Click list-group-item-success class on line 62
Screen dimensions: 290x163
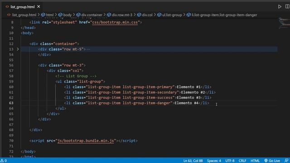(148, 98)
